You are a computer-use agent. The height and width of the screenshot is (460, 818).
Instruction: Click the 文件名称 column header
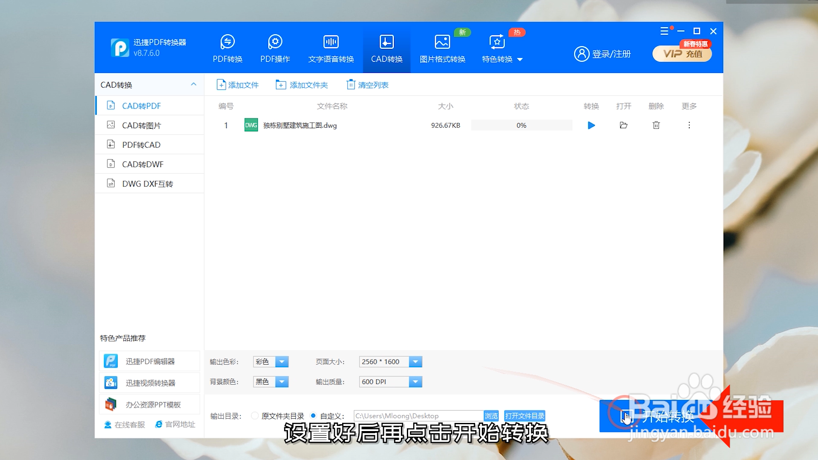[x=332, y=106]
